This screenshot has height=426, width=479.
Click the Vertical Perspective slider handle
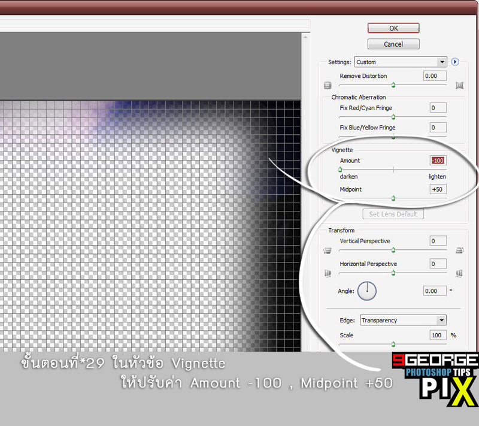tap(393, 250)
